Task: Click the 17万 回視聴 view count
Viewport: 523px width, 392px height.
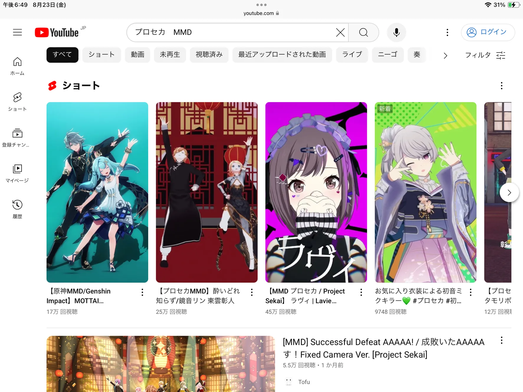Action: [x=62, y=312]
